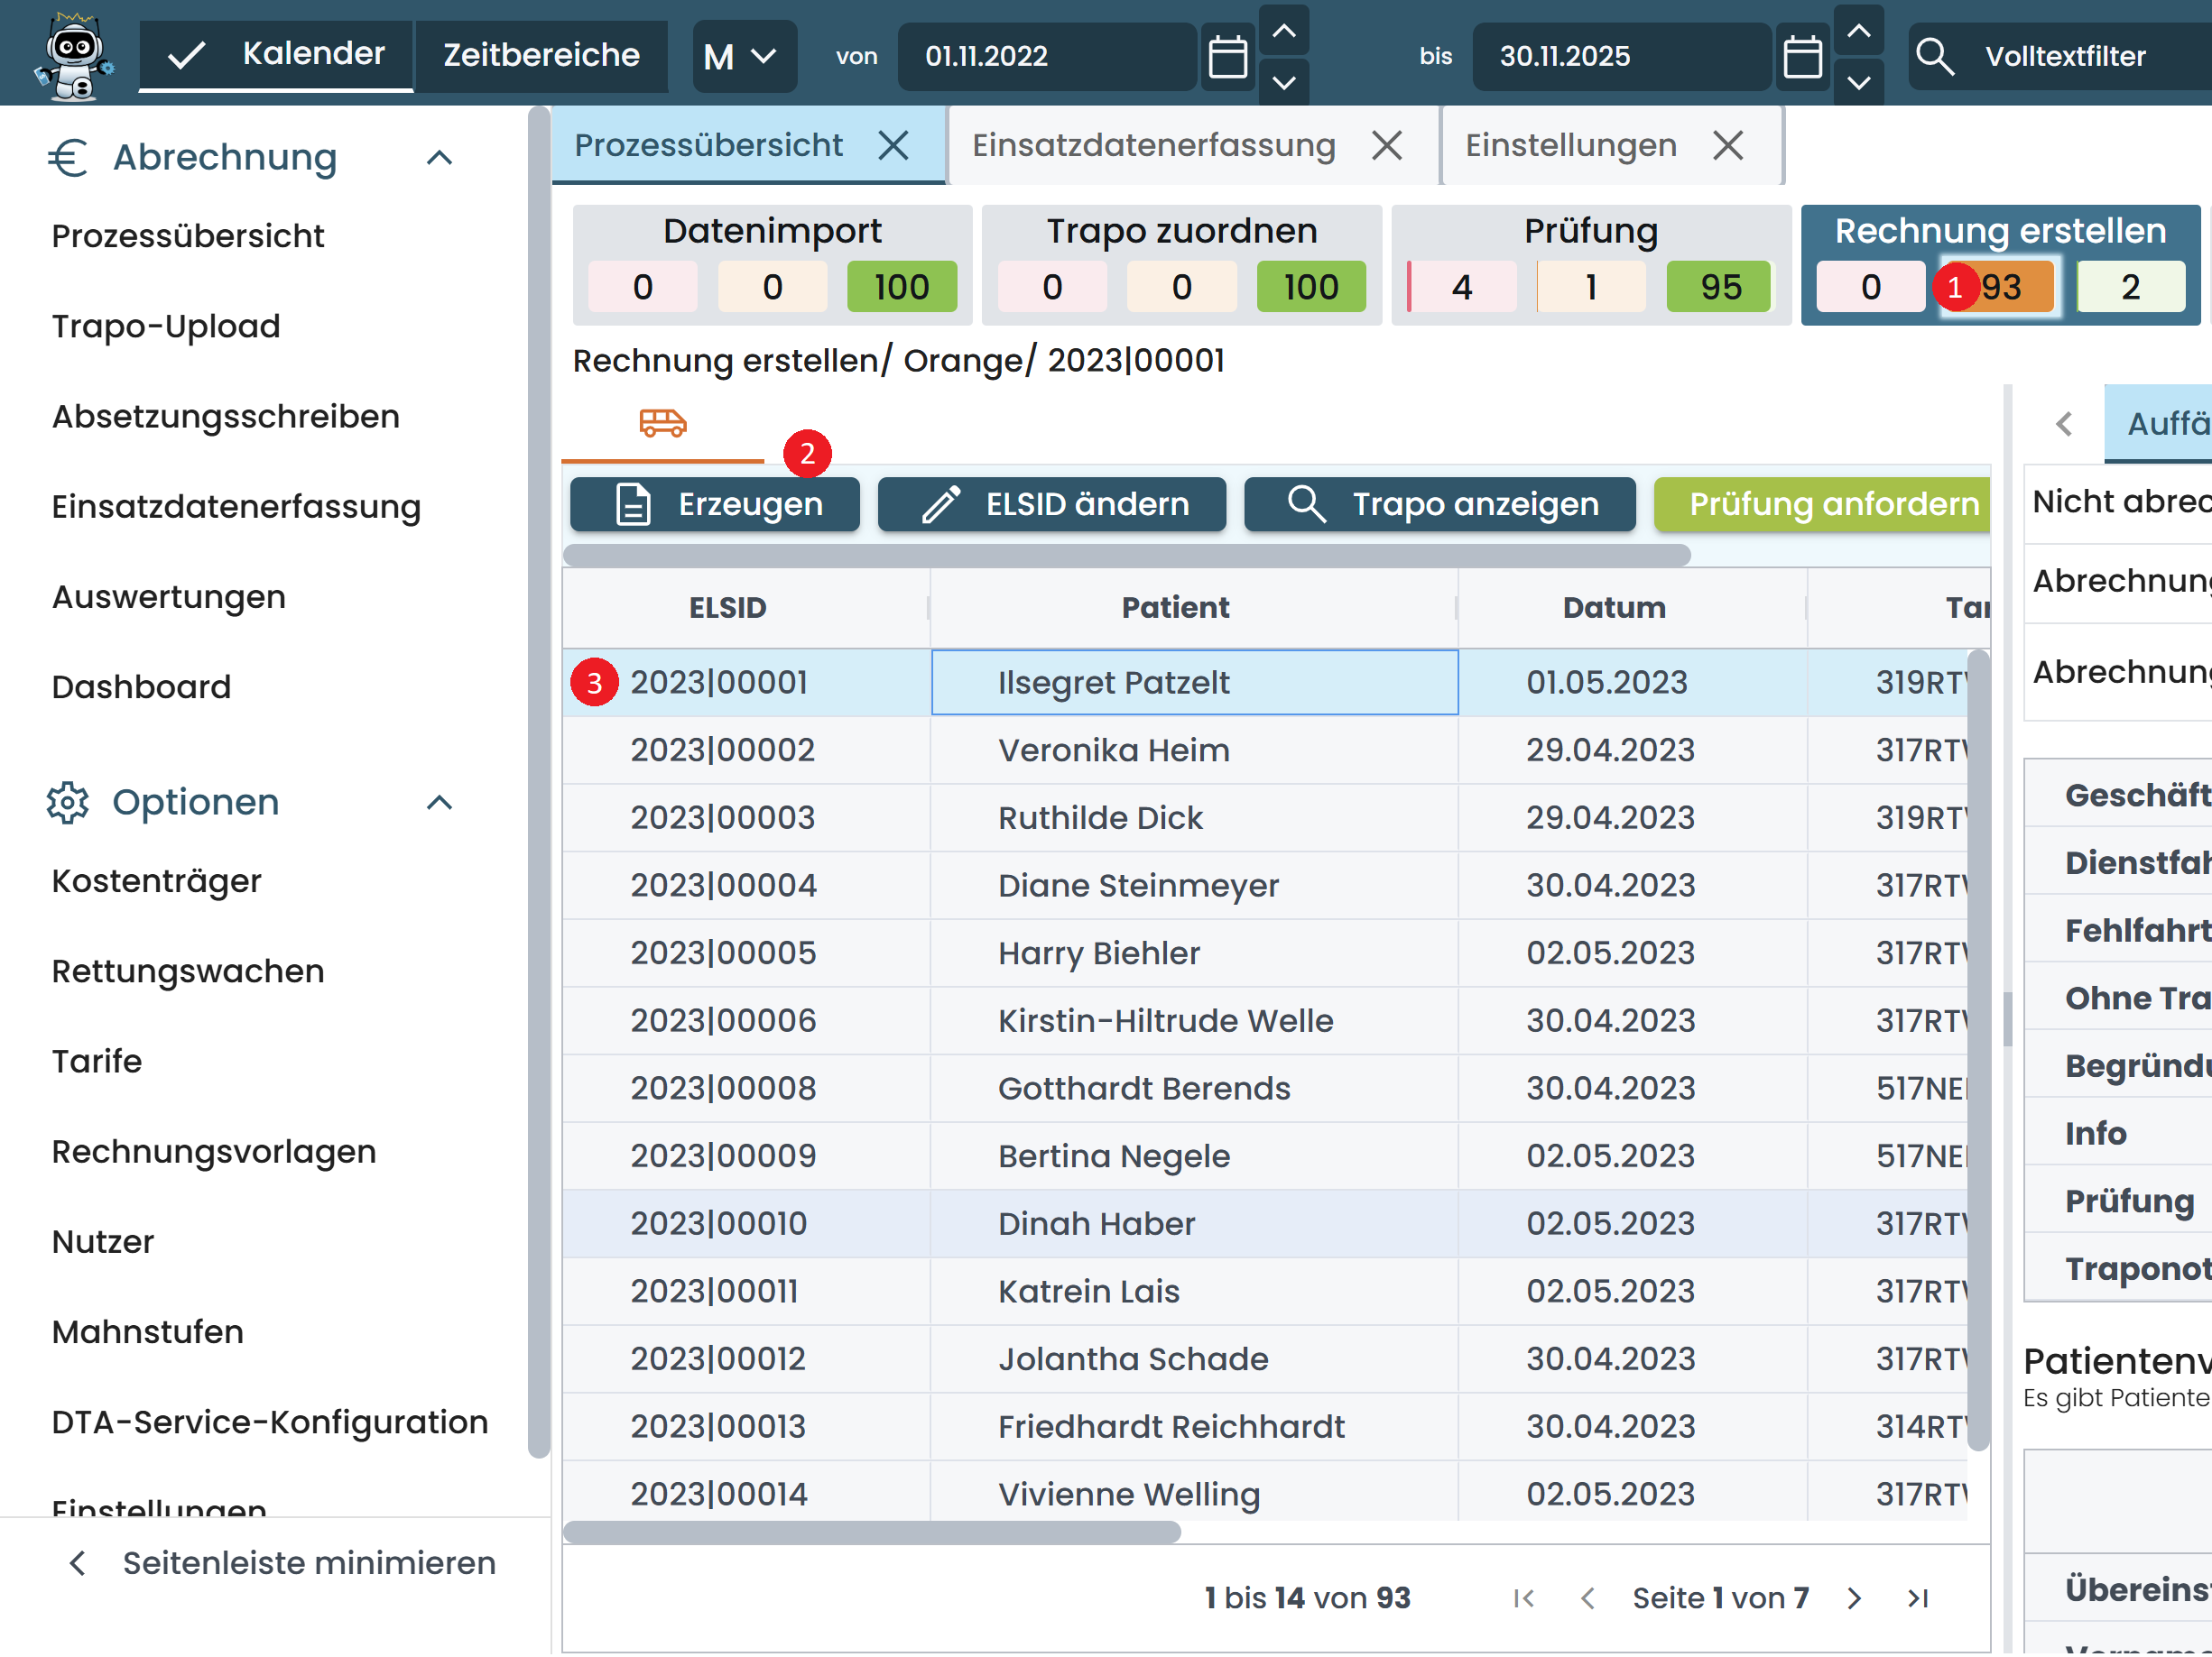Click the robot mascot logo icon
Image resolution: width=2212 pixels, height=1657 pixels.
74,55
